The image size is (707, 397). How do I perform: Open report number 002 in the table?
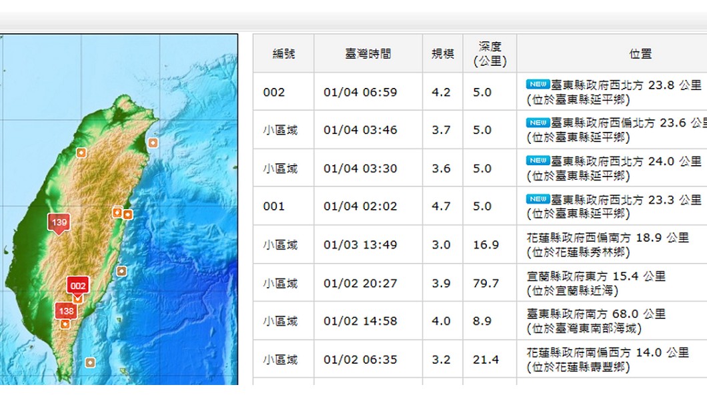tap(273, 93)
